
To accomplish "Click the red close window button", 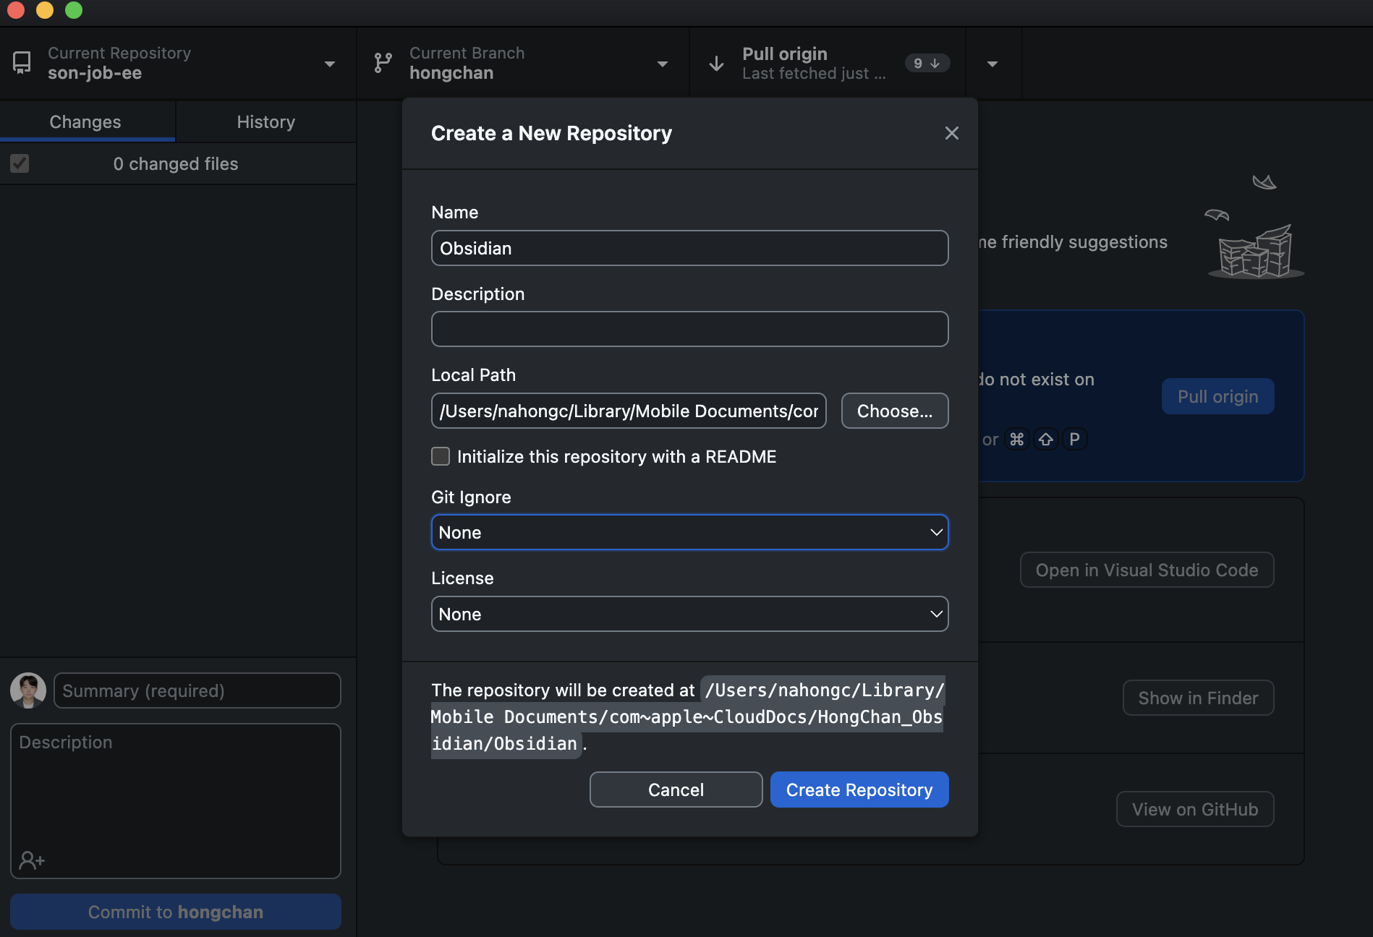I will tap(16, 10).
